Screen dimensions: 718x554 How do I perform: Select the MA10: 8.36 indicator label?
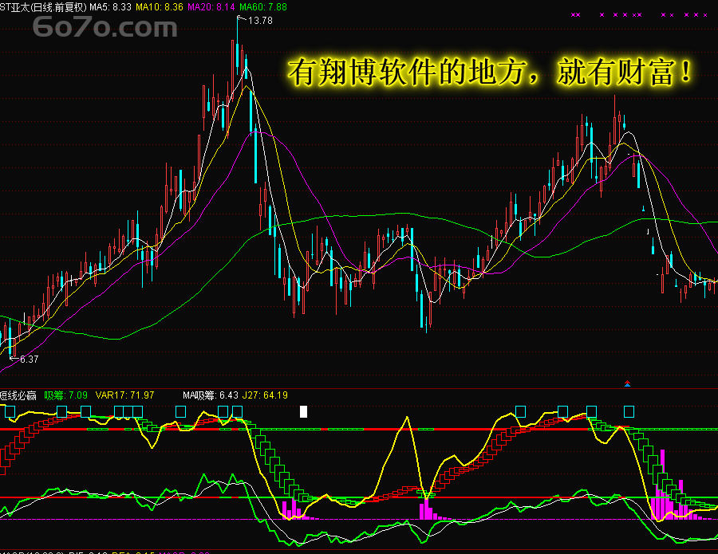point(160,7)
